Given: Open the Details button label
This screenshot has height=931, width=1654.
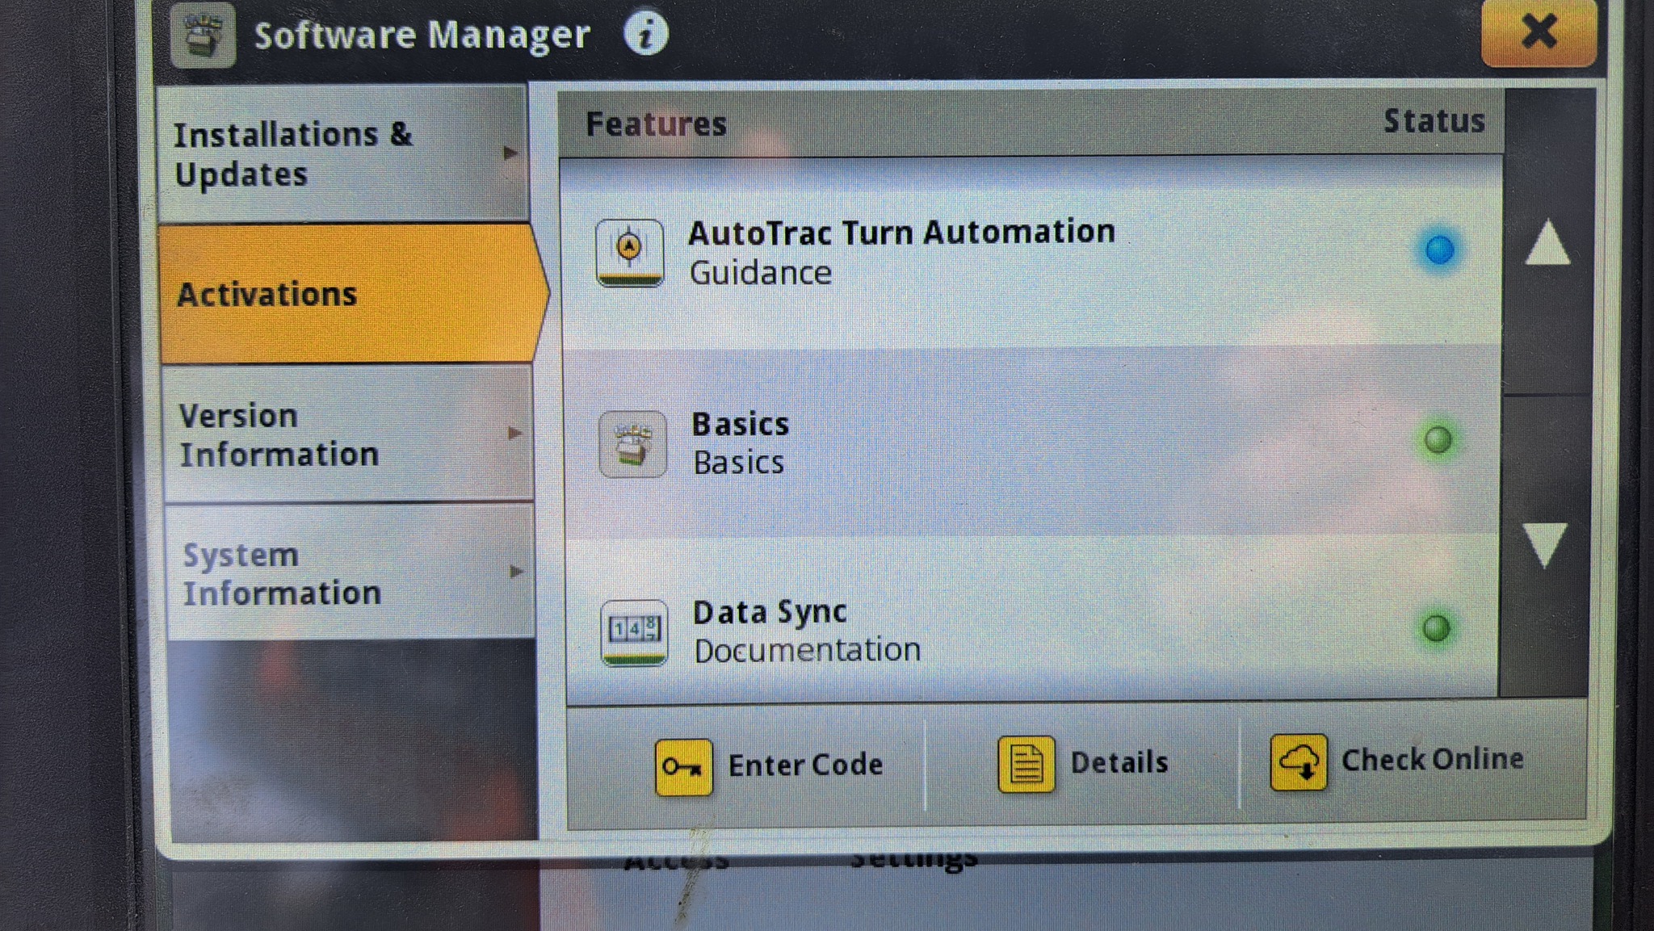Looking at the screenshot, I should point(1119,763).
